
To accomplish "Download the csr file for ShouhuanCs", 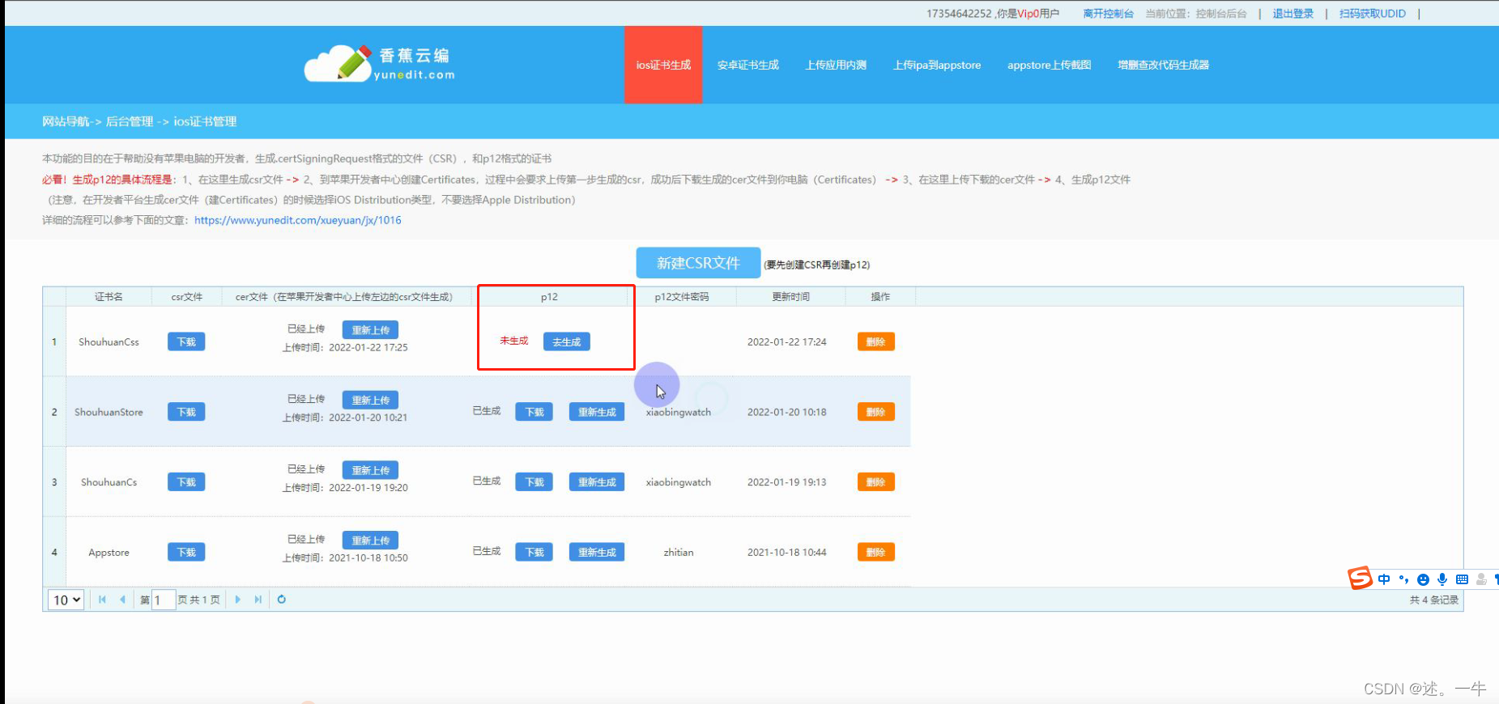I will [186, 482].
